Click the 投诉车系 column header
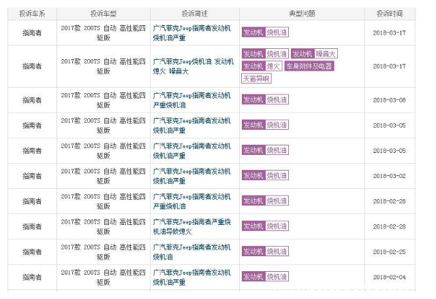This screenshot has width=436, height=299. coord(32,14)
